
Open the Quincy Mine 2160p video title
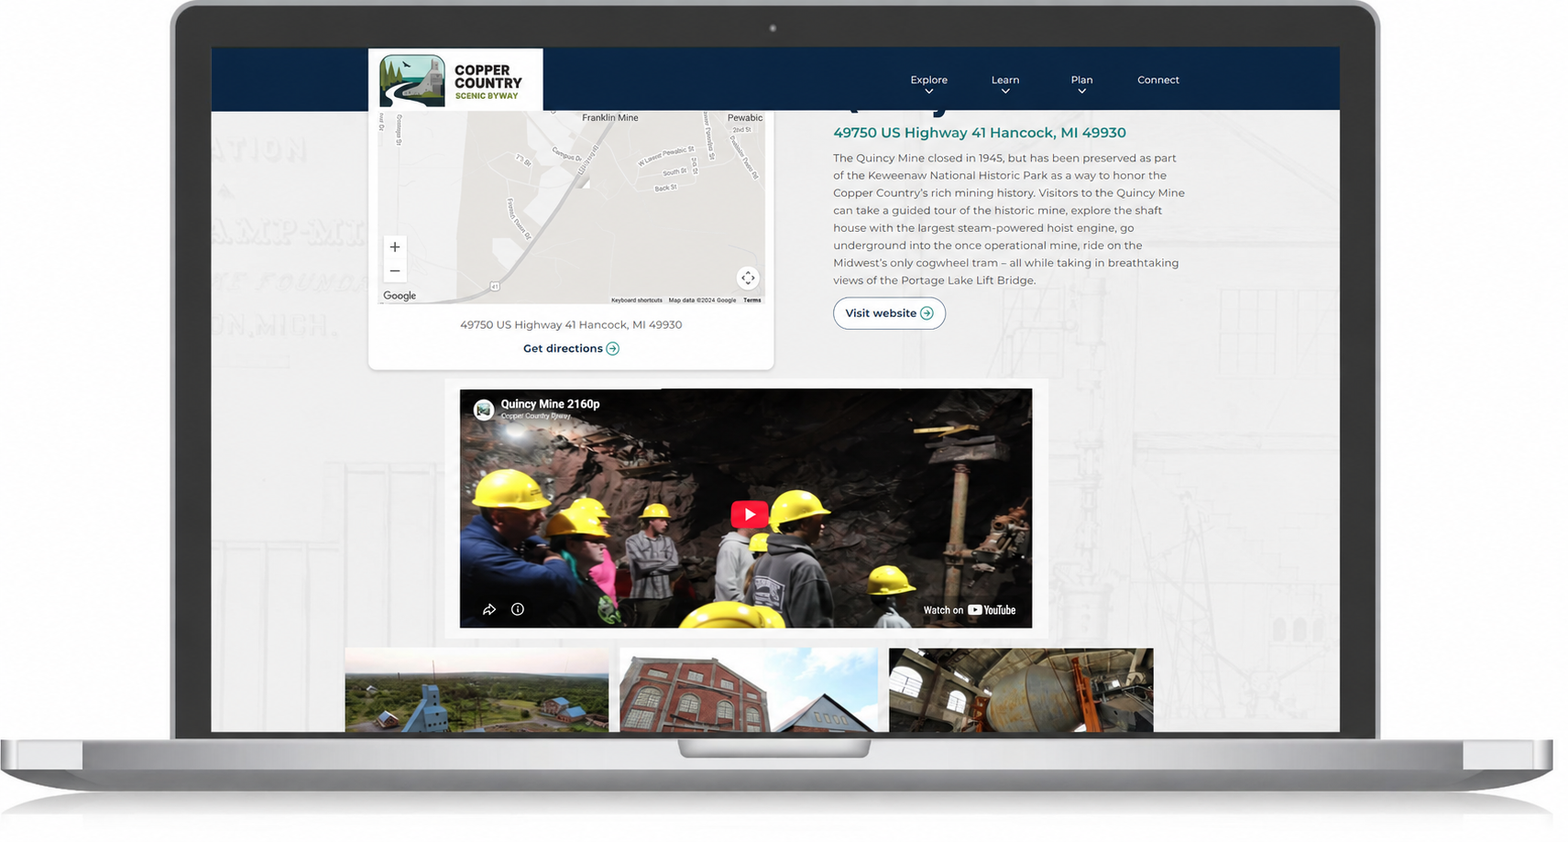click(550, 404)
